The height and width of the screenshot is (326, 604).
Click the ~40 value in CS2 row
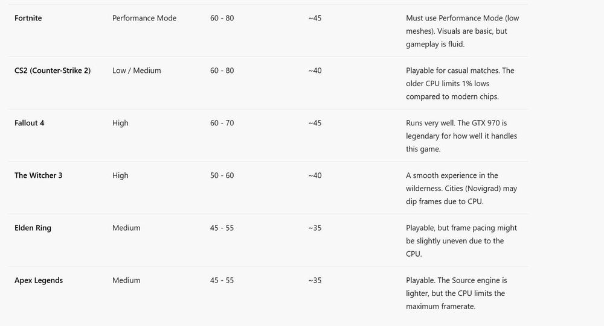tap(315, 71)
